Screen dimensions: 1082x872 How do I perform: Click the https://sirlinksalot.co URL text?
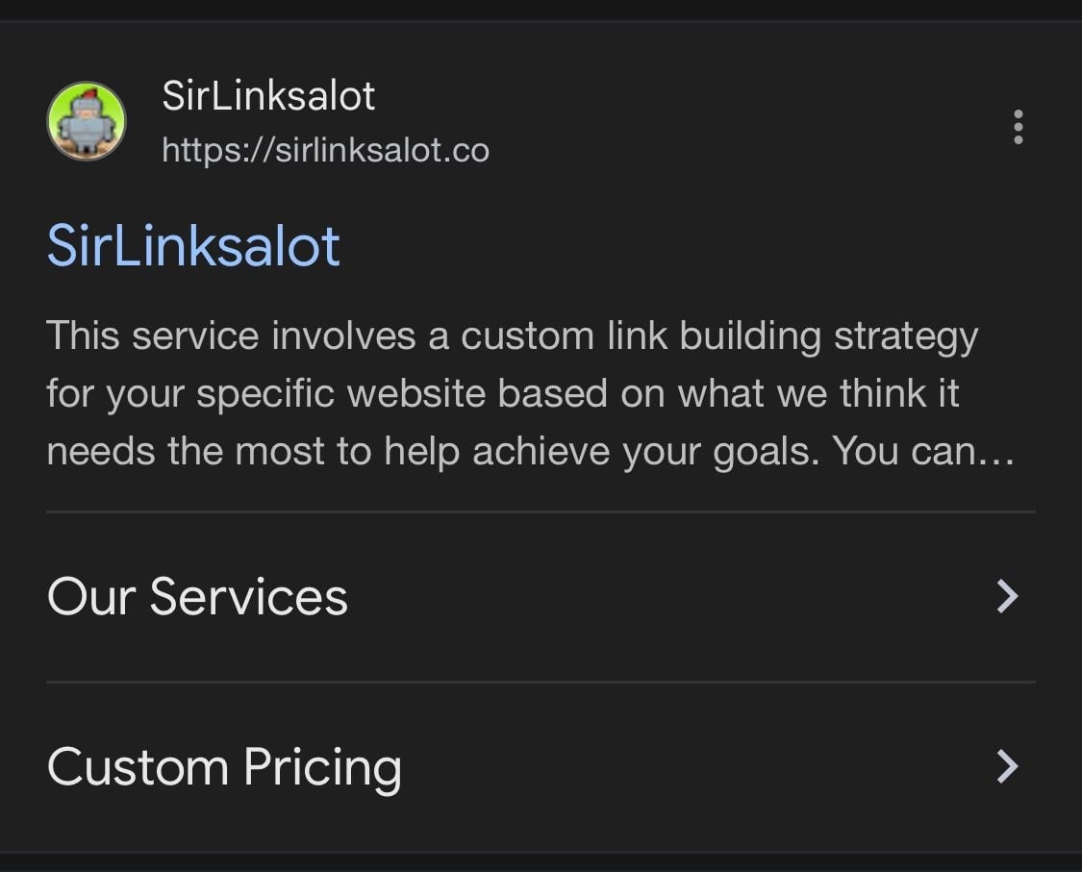coord(325,150)
